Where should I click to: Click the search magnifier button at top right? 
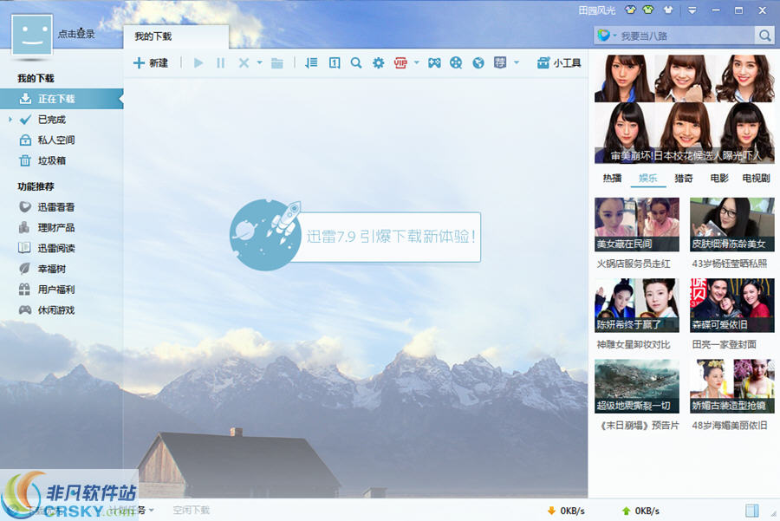764,36
